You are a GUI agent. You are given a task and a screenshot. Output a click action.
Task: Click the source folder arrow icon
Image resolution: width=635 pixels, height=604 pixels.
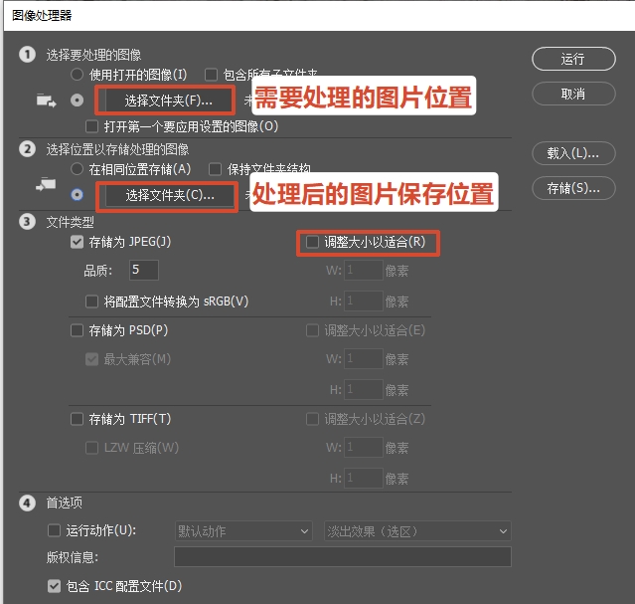tap(46, 101)
